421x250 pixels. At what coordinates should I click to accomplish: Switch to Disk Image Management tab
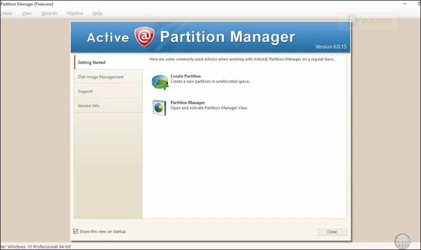click(108, 77)
